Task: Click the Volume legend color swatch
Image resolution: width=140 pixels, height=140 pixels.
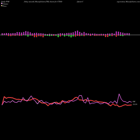Action: (x=2, y=3)
